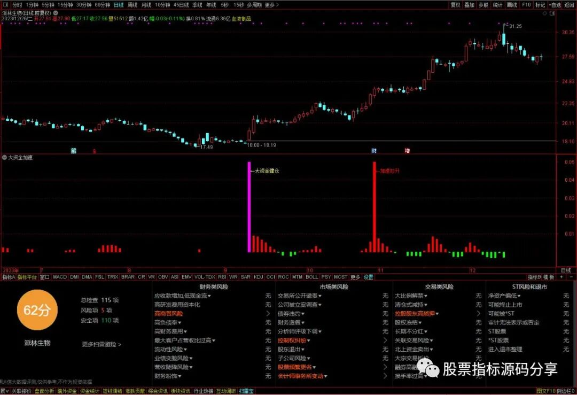577x395 pixels.
Task: Expand 净资产偏低 item
Action: click(504, 296)
